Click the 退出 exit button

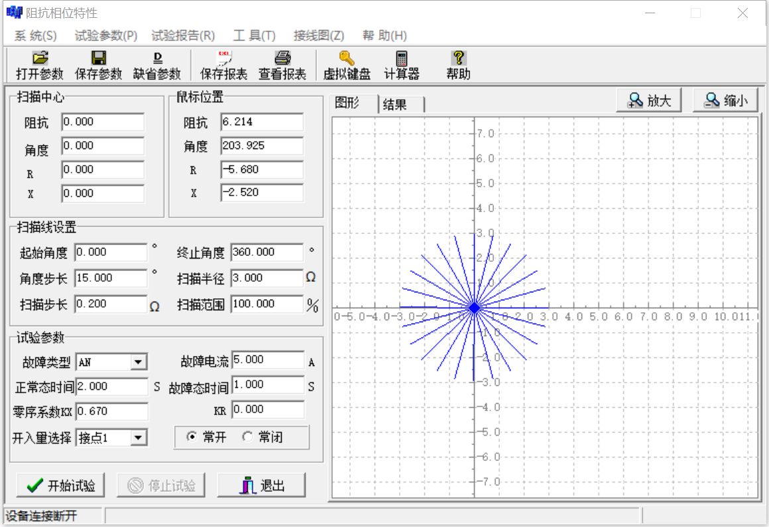point(261,486)
